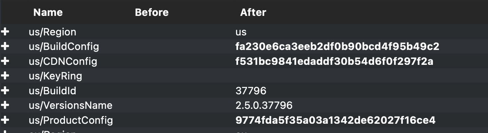Click the plus icon beside us/KeyRing

5,76
